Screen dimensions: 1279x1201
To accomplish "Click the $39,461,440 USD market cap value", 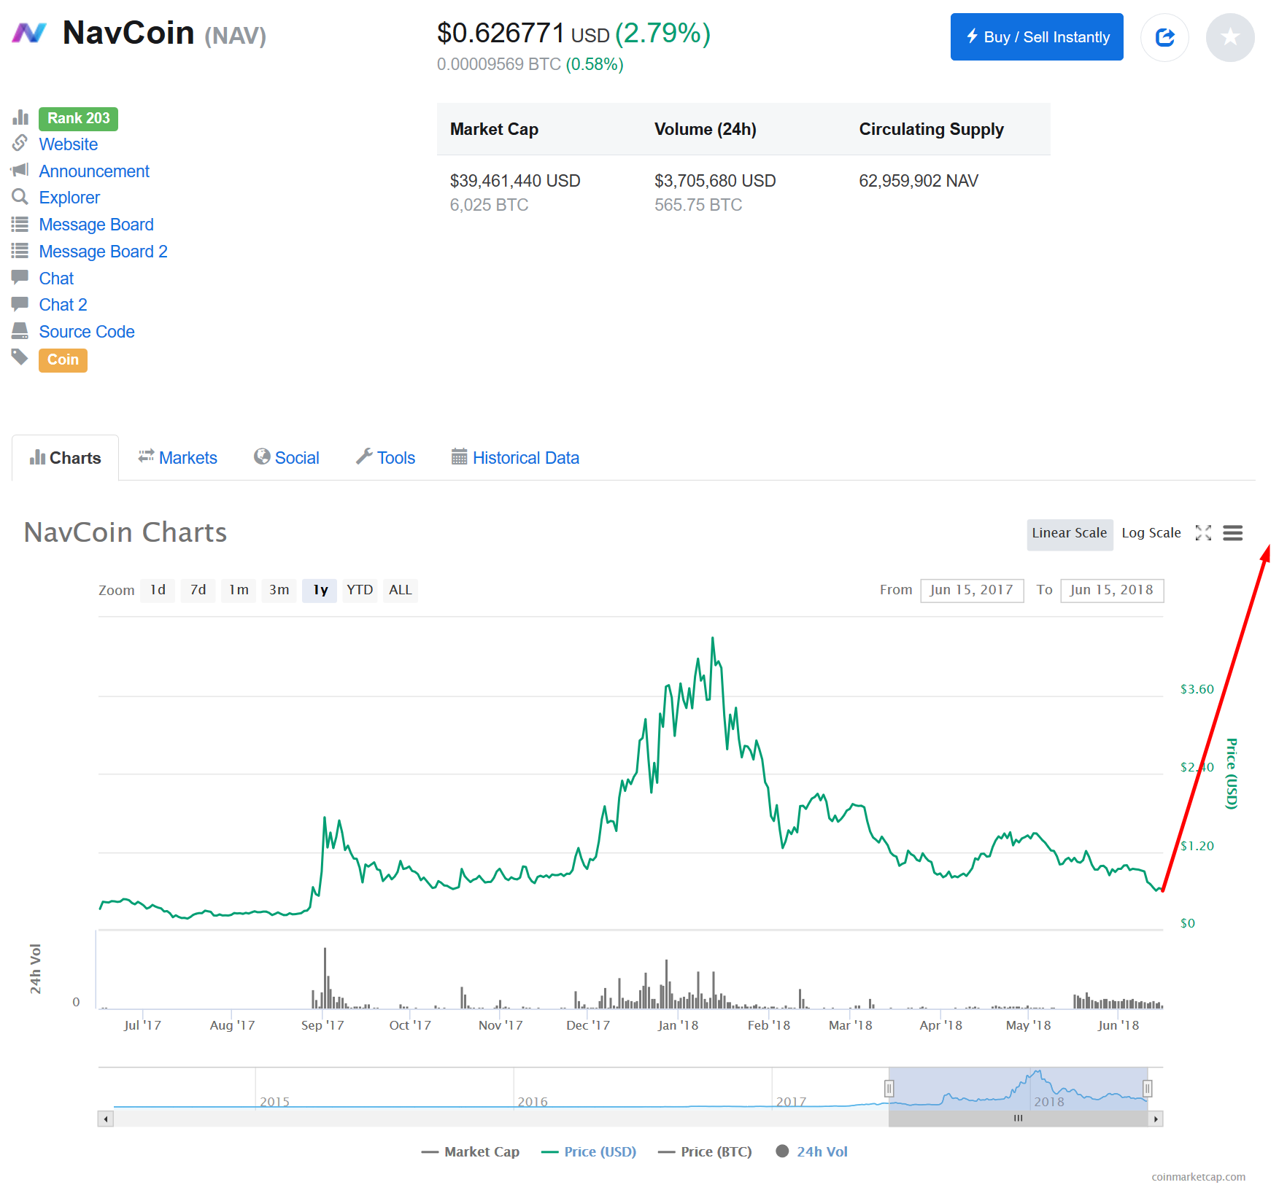I will pyautogui.click(x=515, y=181).
